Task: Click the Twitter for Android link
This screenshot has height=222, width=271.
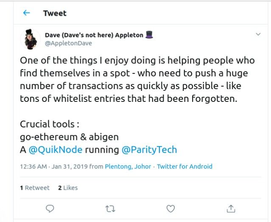Action: coord(184,166)
